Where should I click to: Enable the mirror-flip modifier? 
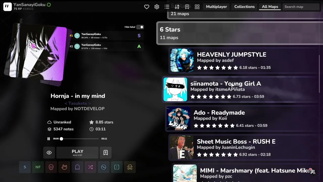click(x=117, y=167)
